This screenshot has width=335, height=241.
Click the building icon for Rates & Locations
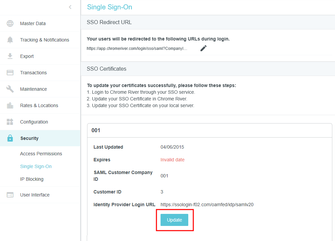click(x=10, y=105)
